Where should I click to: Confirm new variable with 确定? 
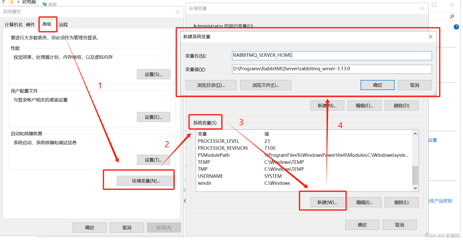tap(377, 85)
